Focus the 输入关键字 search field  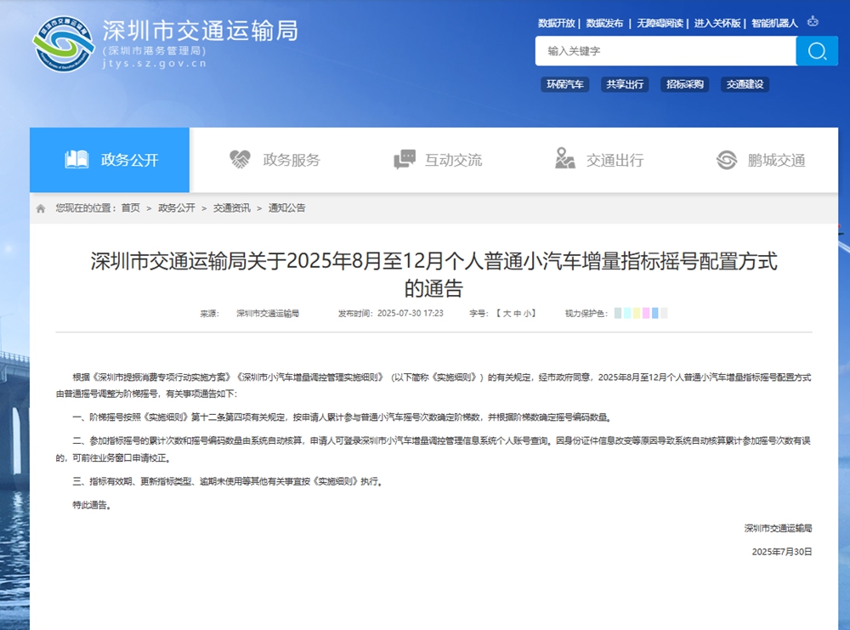point(665,51)
